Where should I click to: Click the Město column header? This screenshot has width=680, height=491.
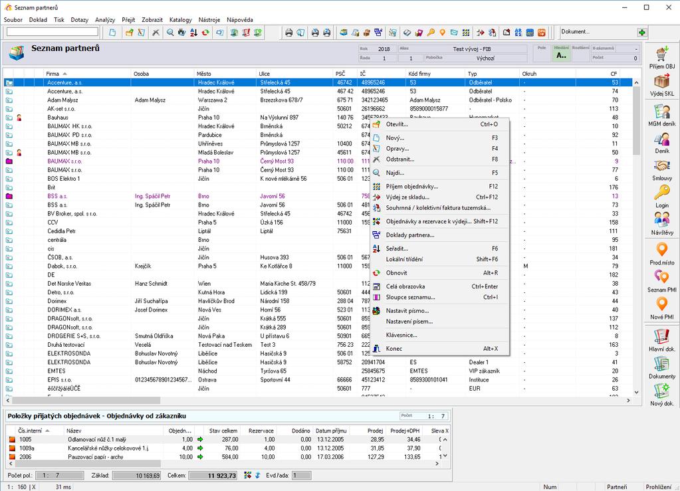tap(225, 74)
